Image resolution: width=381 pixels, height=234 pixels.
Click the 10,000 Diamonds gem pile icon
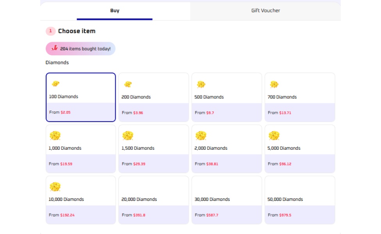55,187
